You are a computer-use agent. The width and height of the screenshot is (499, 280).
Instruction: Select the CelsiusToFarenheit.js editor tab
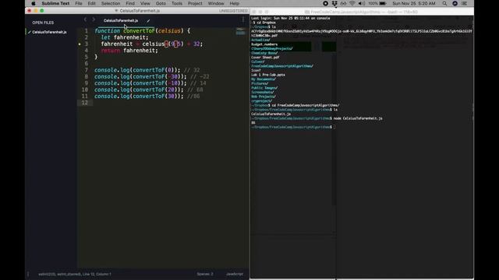tap(121, 21)
